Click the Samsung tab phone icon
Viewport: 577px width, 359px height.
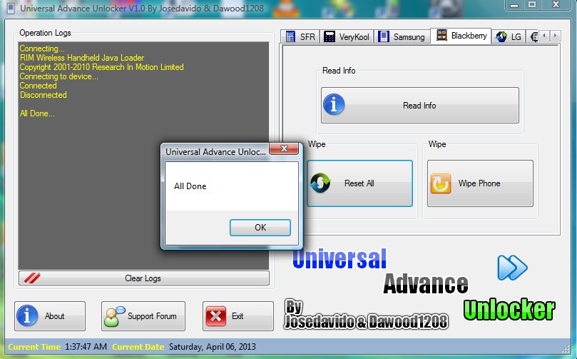coord(384,36)
